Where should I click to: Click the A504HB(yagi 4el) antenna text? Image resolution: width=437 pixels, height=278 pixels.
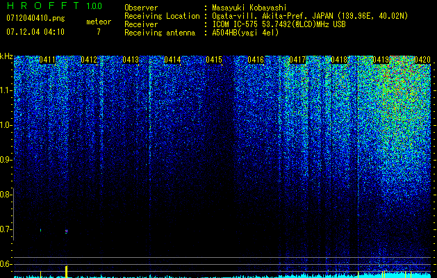coord(245,33)
